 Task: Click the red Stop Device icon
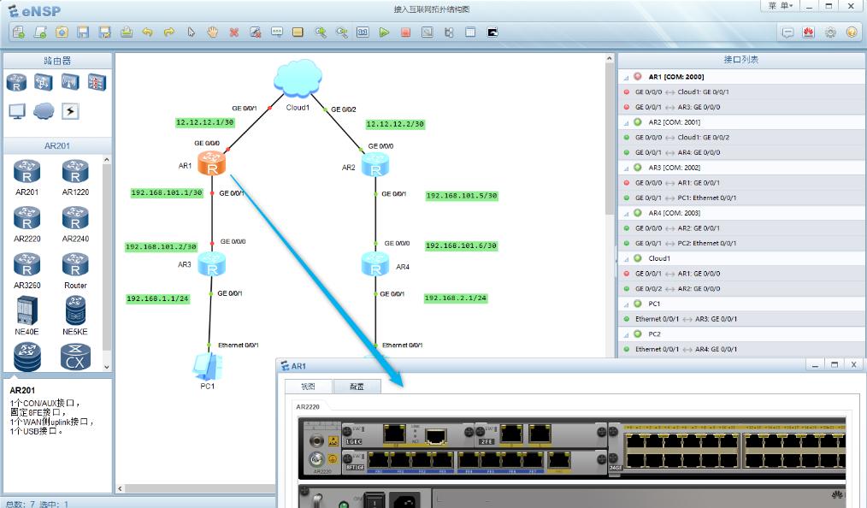[x=405, y=32]
